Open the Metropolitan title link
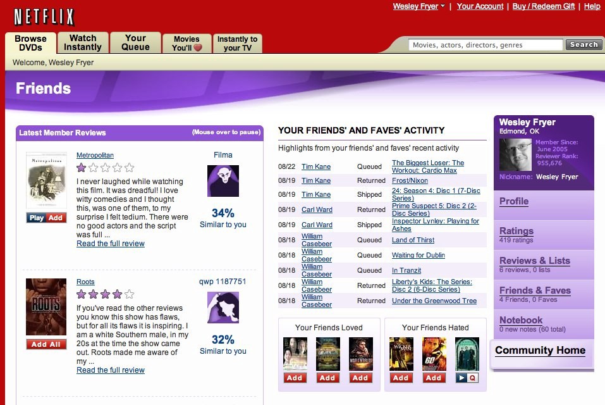The width and height of the screenshot is (605, 405). click(95, 155)
